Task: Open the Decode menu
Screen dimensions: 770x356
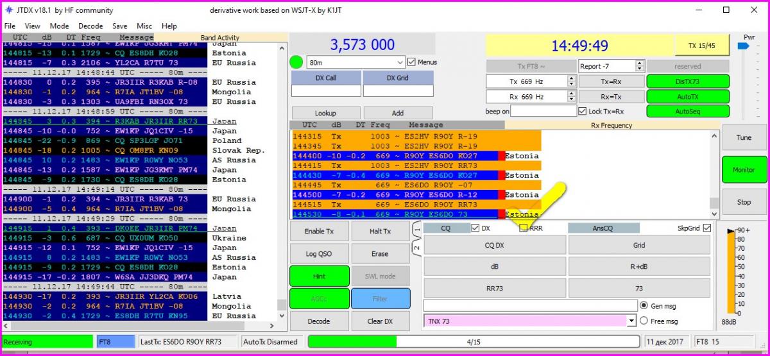Action: [x=90, y=26]
